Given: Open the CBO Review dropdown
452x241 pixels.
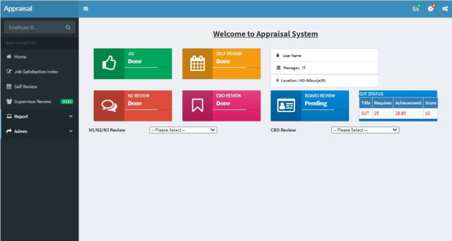Looking at the screenshot, I should 365,130.
